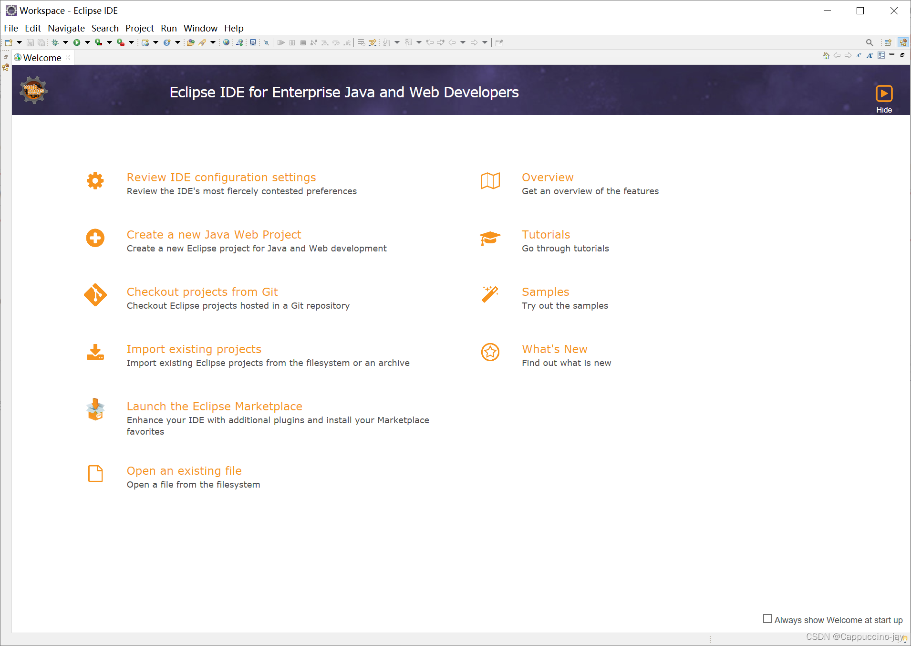911x646 pixels.
Task: Click the green Run button in toolbar
Action: point(77,42)
